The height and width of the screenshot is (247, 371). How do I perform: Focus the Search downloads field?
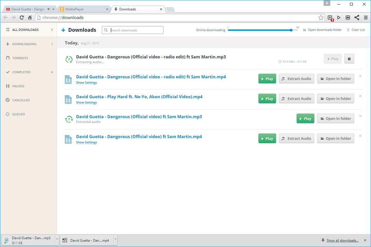pos(133,30)
